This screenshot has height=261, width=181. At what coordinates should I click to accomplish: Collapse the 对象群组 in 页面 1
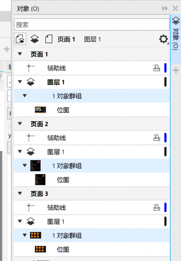[x=25, y=96]
